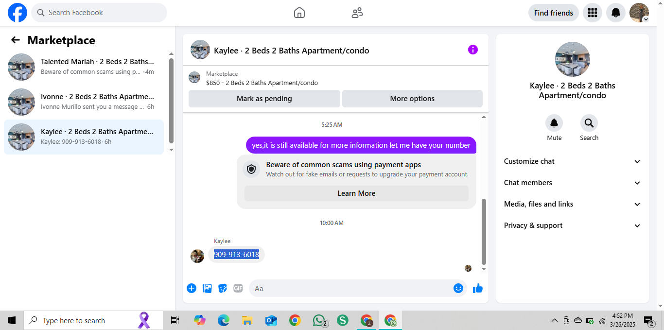Click More options button

pos(412,99)
